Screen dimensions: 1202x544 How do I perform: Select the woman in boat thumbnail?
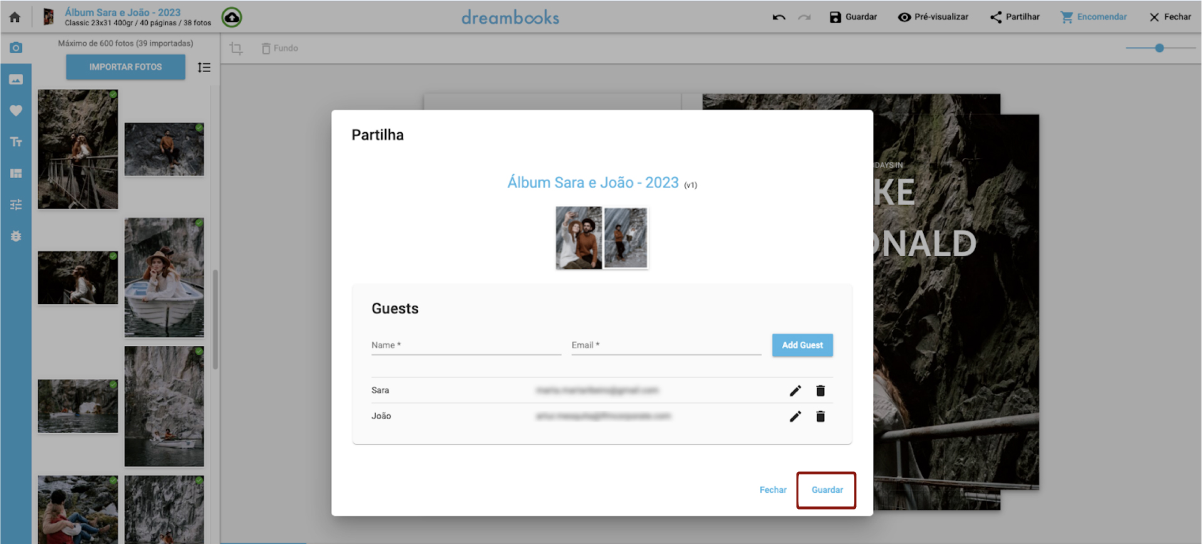tap(164, 277)
